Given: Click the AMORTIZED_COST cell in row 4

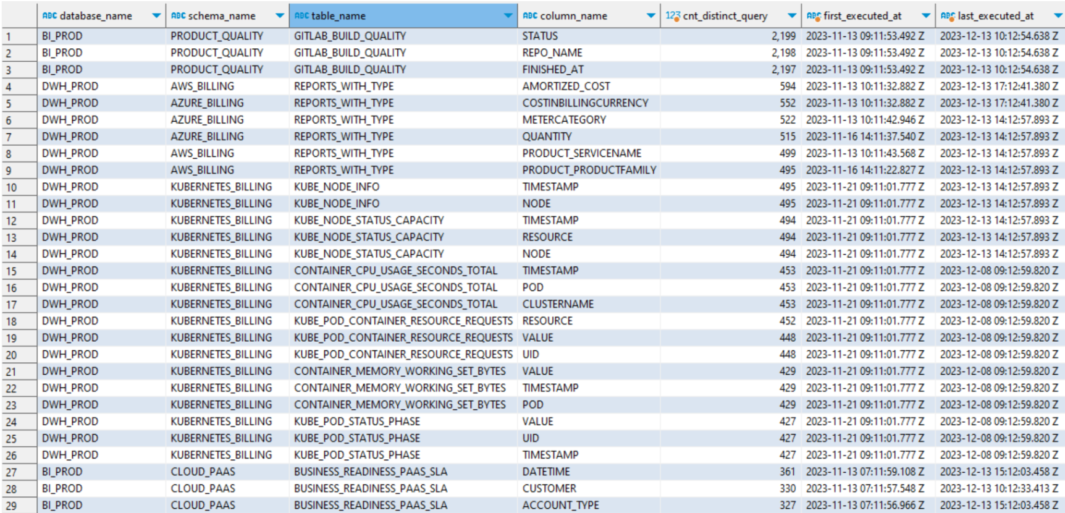Looking at the screenshot, I should point(566,87).
